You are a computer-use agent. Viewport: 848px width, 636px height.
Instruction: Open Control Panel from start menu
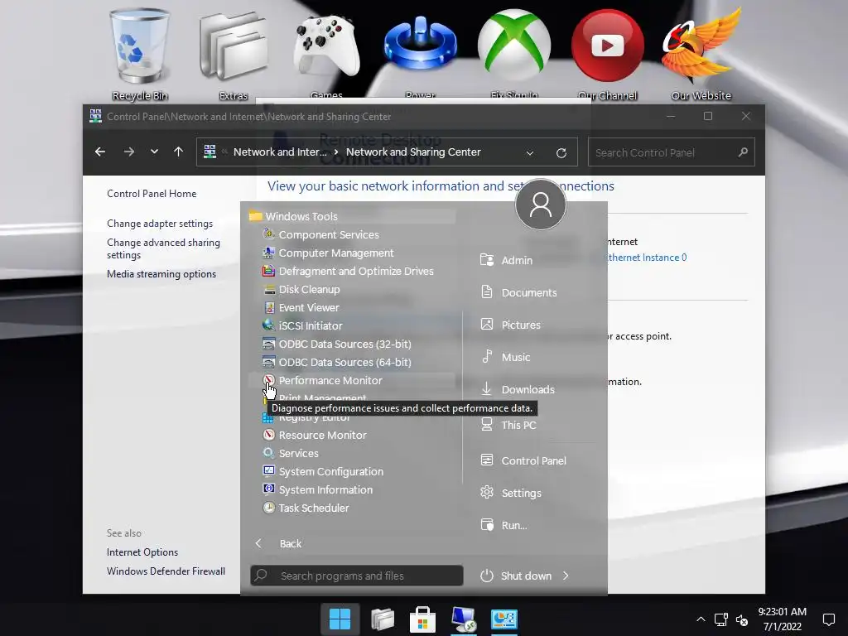532,460
